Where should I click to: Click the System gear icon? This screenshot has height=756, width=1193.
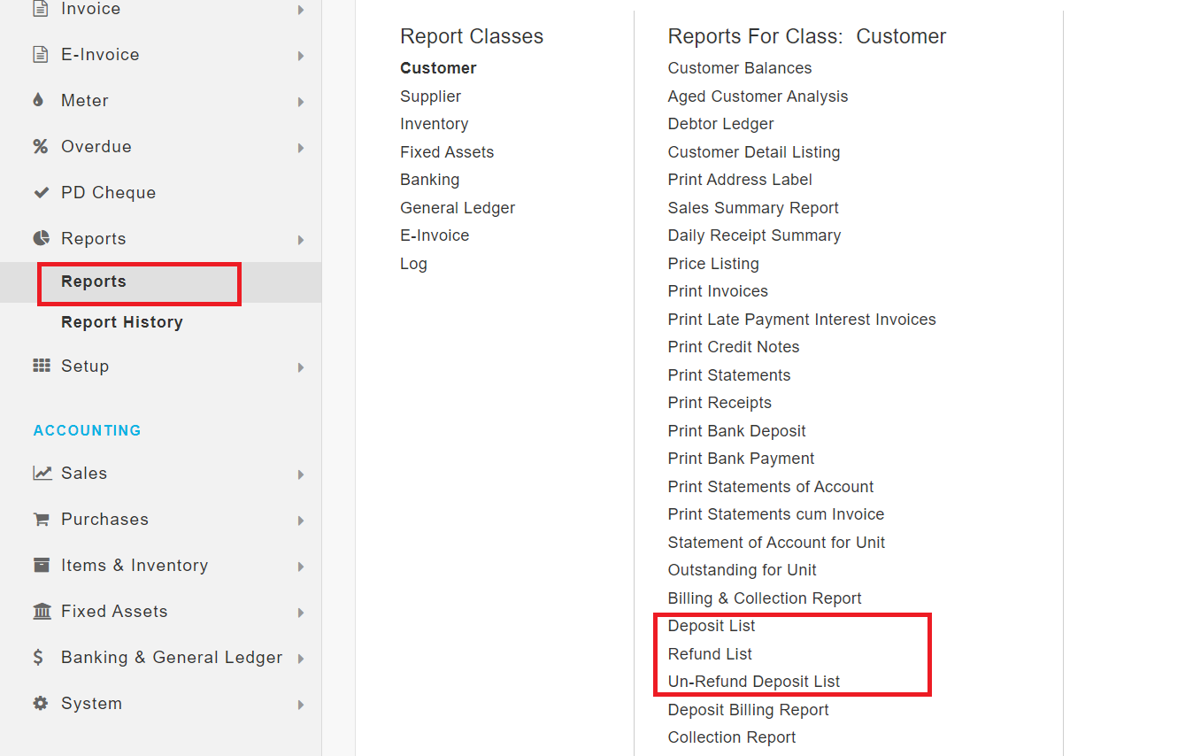41,704
